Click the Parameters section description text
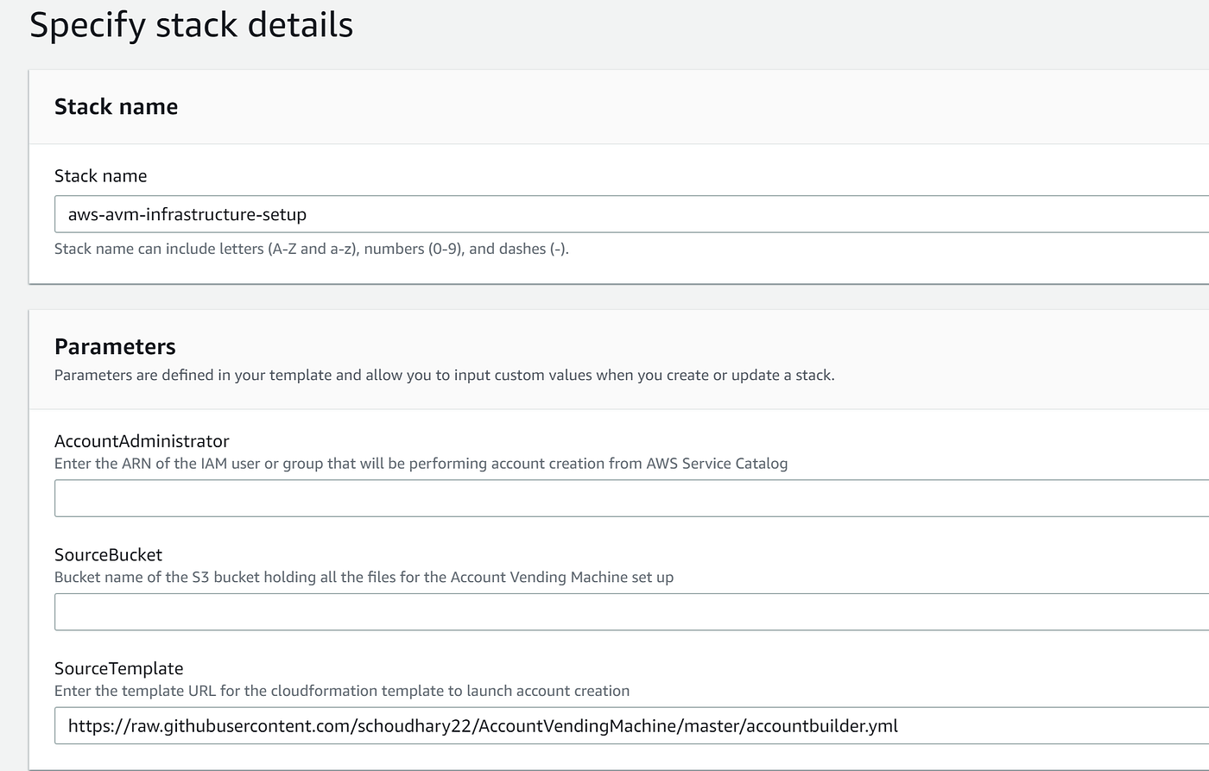1209x771 pixels. 444,375
